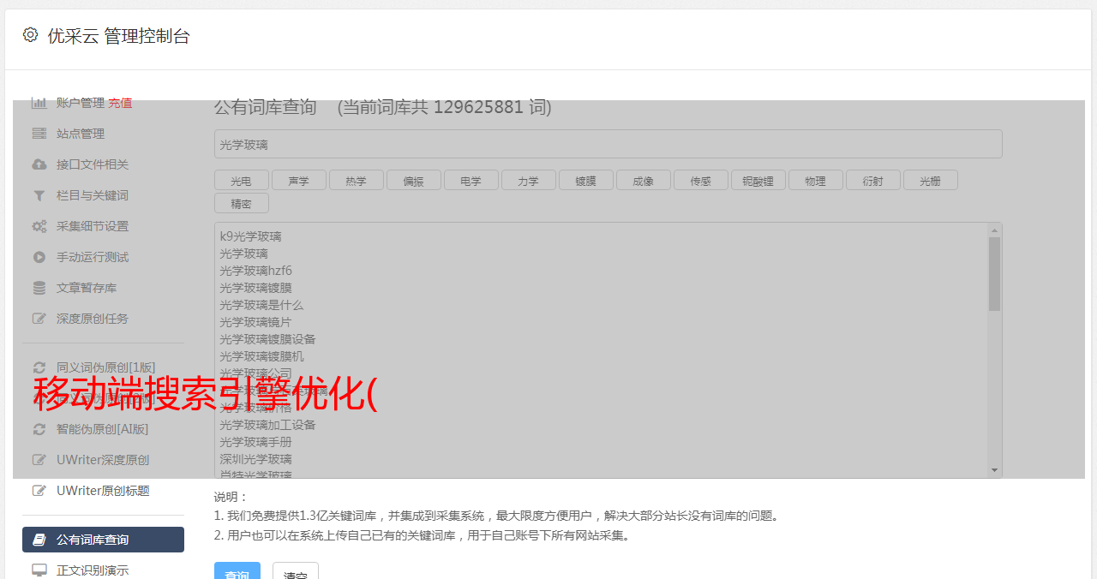
Task: Choose the 镀膜 tag button
Action: click(586, 180)
